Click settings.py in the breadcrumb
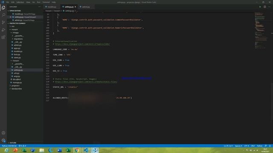The width and height of the screenshot is (273, 153). coord(70,11)
